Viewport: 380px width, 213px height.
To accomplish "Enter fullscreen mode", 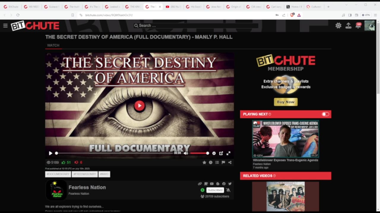I will (228, 153).
